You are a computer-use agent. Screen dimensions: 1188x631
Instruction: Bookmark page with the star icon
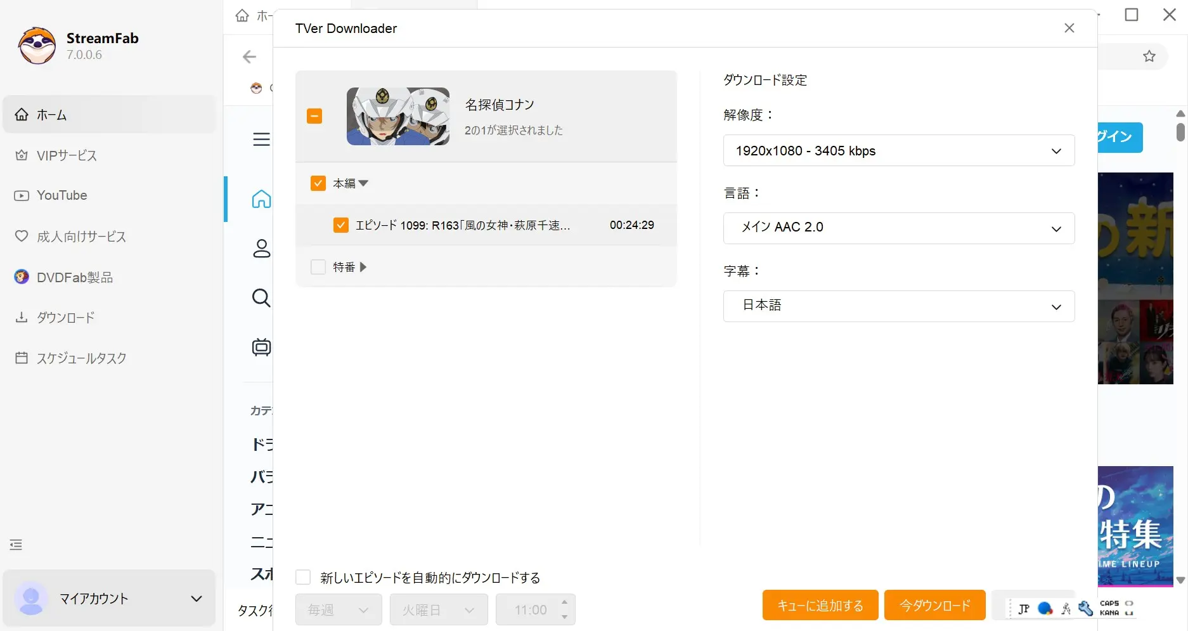tap(1149, 56)
